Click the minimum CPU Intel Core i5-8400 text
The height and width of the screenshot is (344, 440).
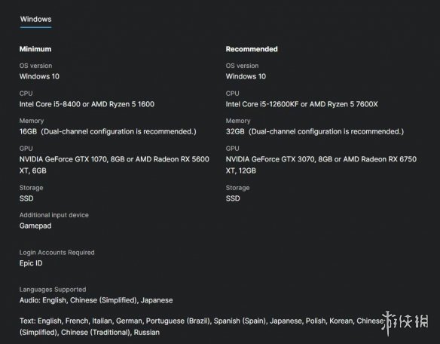87,104
